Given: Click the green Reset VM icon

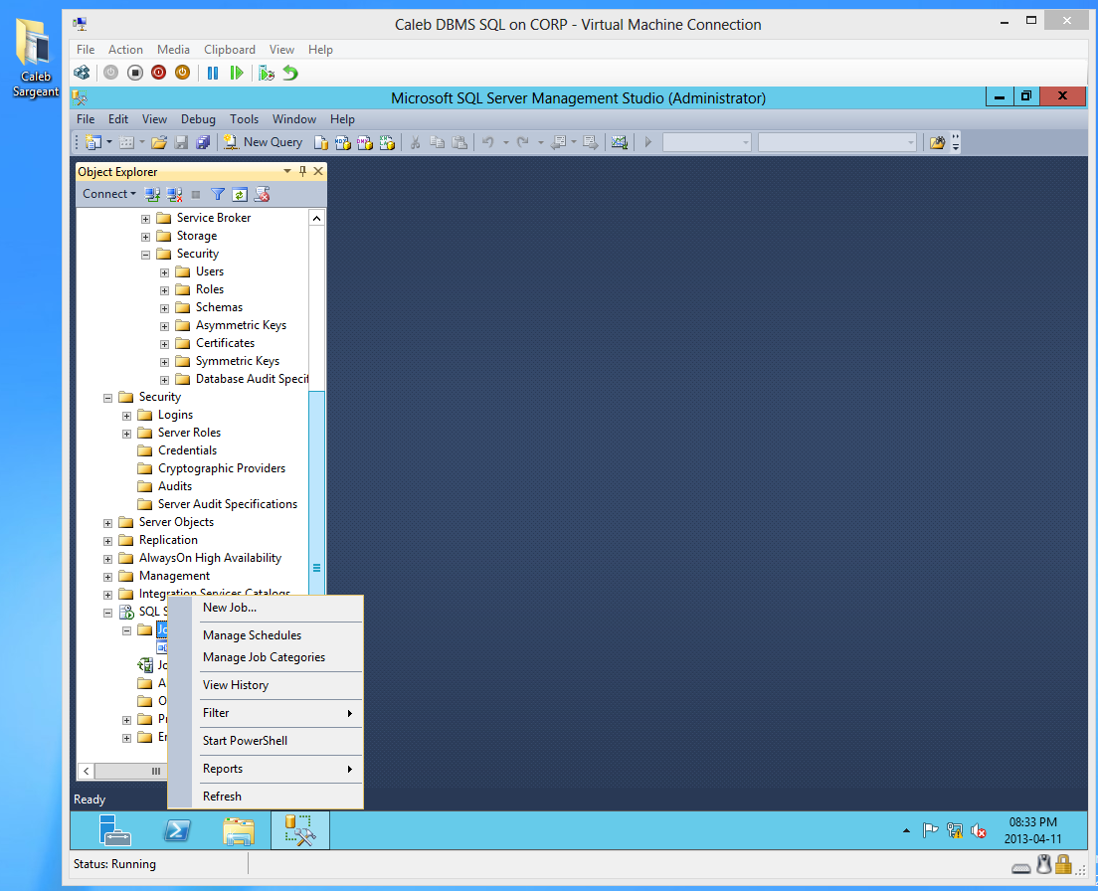Looking at the screenshot, I should [x=237, y=72].
